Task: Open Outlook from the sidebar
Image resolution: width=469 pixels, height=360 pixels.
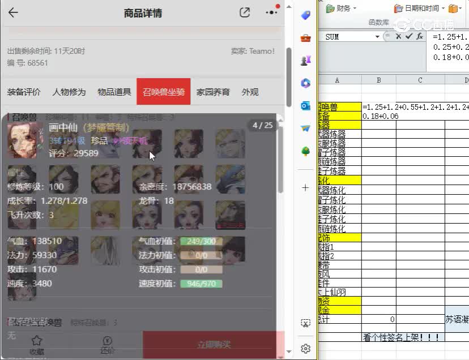Action: point(305,105)
